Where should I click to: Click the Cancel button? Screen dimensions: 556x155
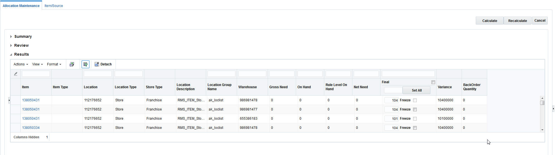pos(540,21)
